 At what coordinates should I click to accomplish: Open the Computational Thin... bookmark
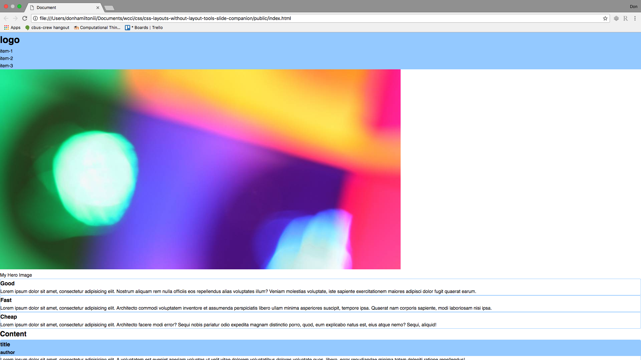pyautogui.click(x=97, y=28)
